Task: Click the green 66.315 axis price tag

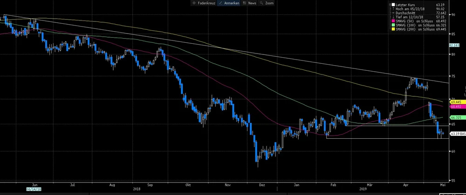Action: (x=456, y=118)
